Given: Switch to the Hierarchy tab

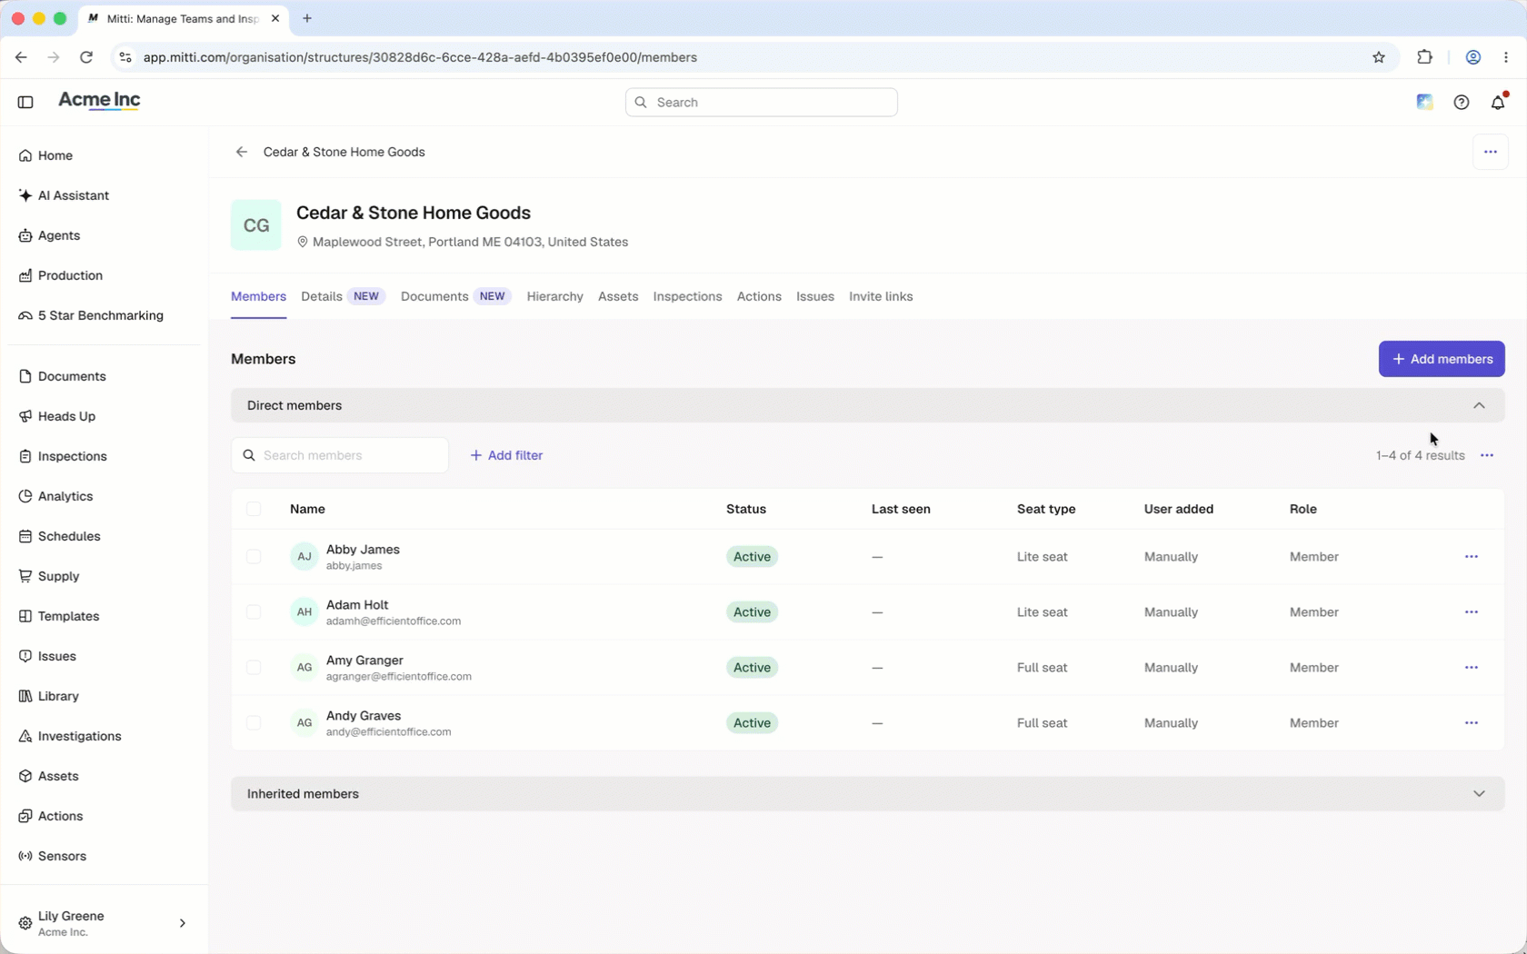Looking at the screenshot, I should (x=554, y=296).
